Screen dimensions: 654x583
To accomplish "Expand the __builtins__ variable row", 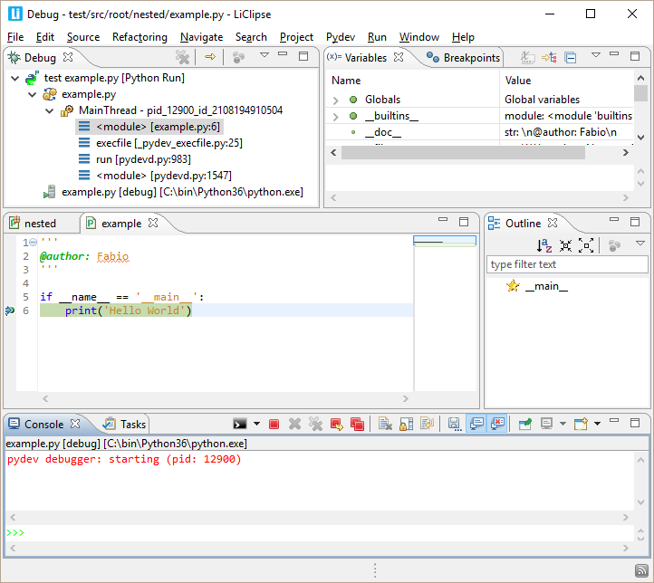I will pos(336,116).
